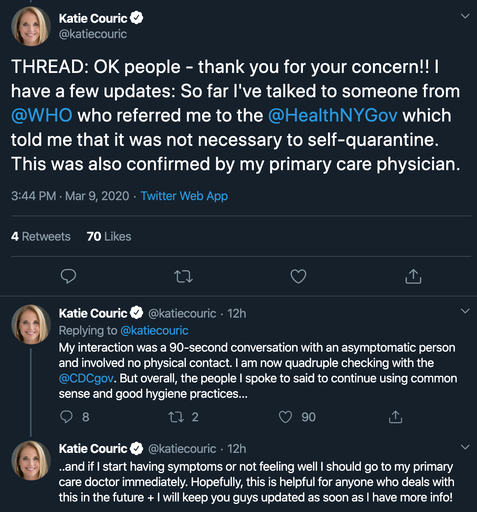477x512 pixels.
Task: View the 4 Retweets list
Action: [x=41, y=237]
